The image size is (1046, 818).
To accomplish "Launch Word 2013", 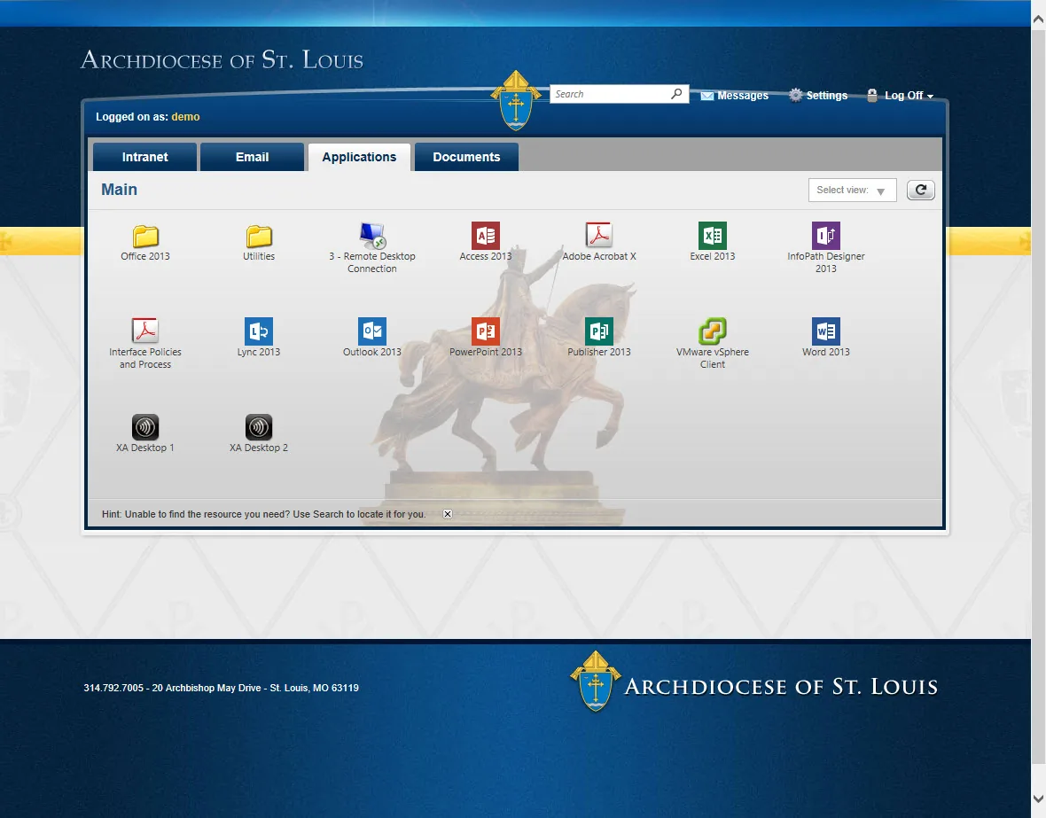I will tap(826, 338).
